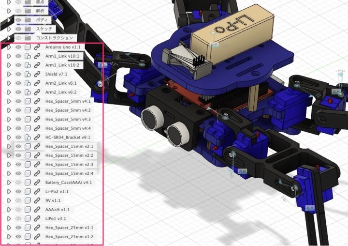
Task: Toggle visibility of スケッチ folder
Action: (18, 29)
